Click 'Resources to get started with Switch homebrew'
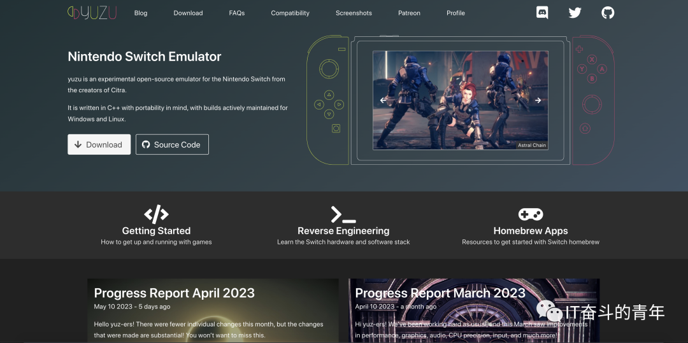688x343 pixels. click(531, 242)
